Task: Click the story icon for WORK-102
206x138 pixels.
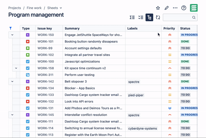Action: click(x=28, y=55)
